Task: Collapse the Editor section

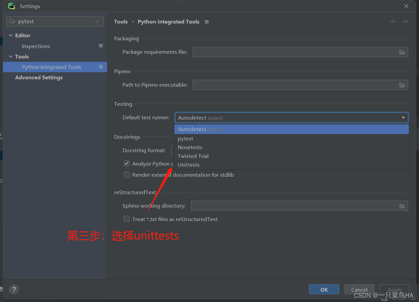Action: pyautogui.click(x=10, y=35)
